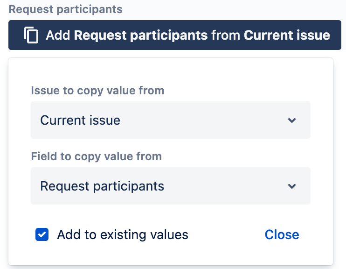Select the Request participants value text in dropdown
The height and width of the screenshot is (269, 346).
[x=102, y=186]
